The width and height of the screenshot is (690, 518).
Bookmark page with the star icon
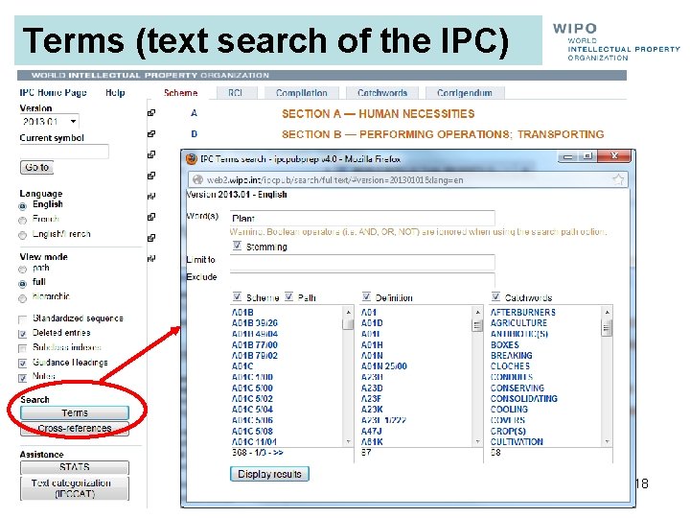[618, 179]
